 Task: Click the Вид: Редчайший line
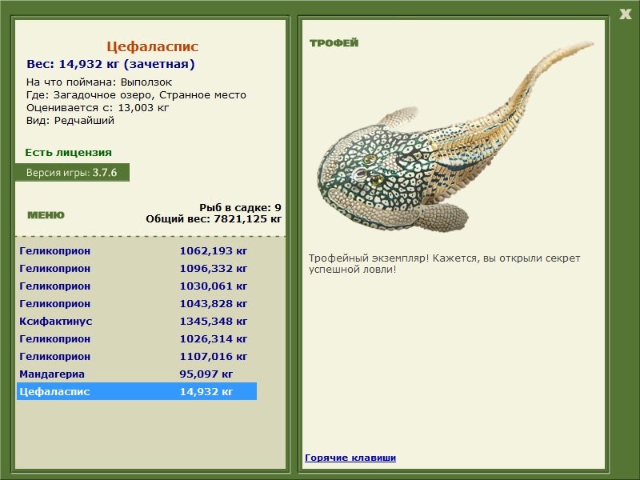[70, 121]
